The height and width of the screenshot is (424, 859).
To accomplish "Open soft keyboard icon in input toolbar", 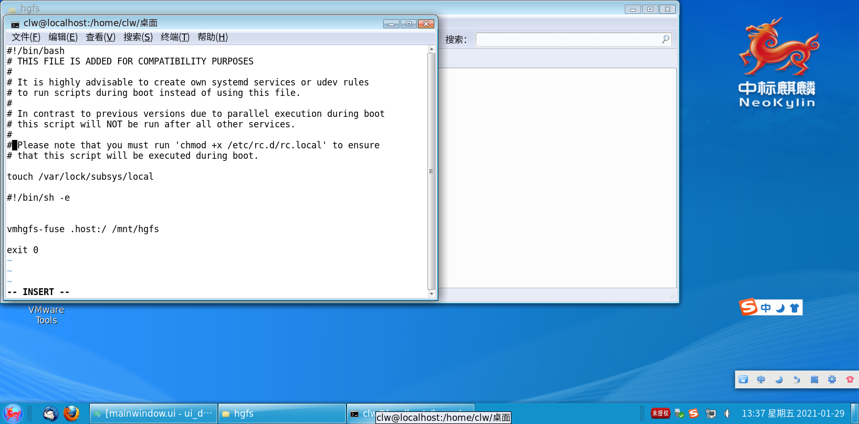I will 743,379.
